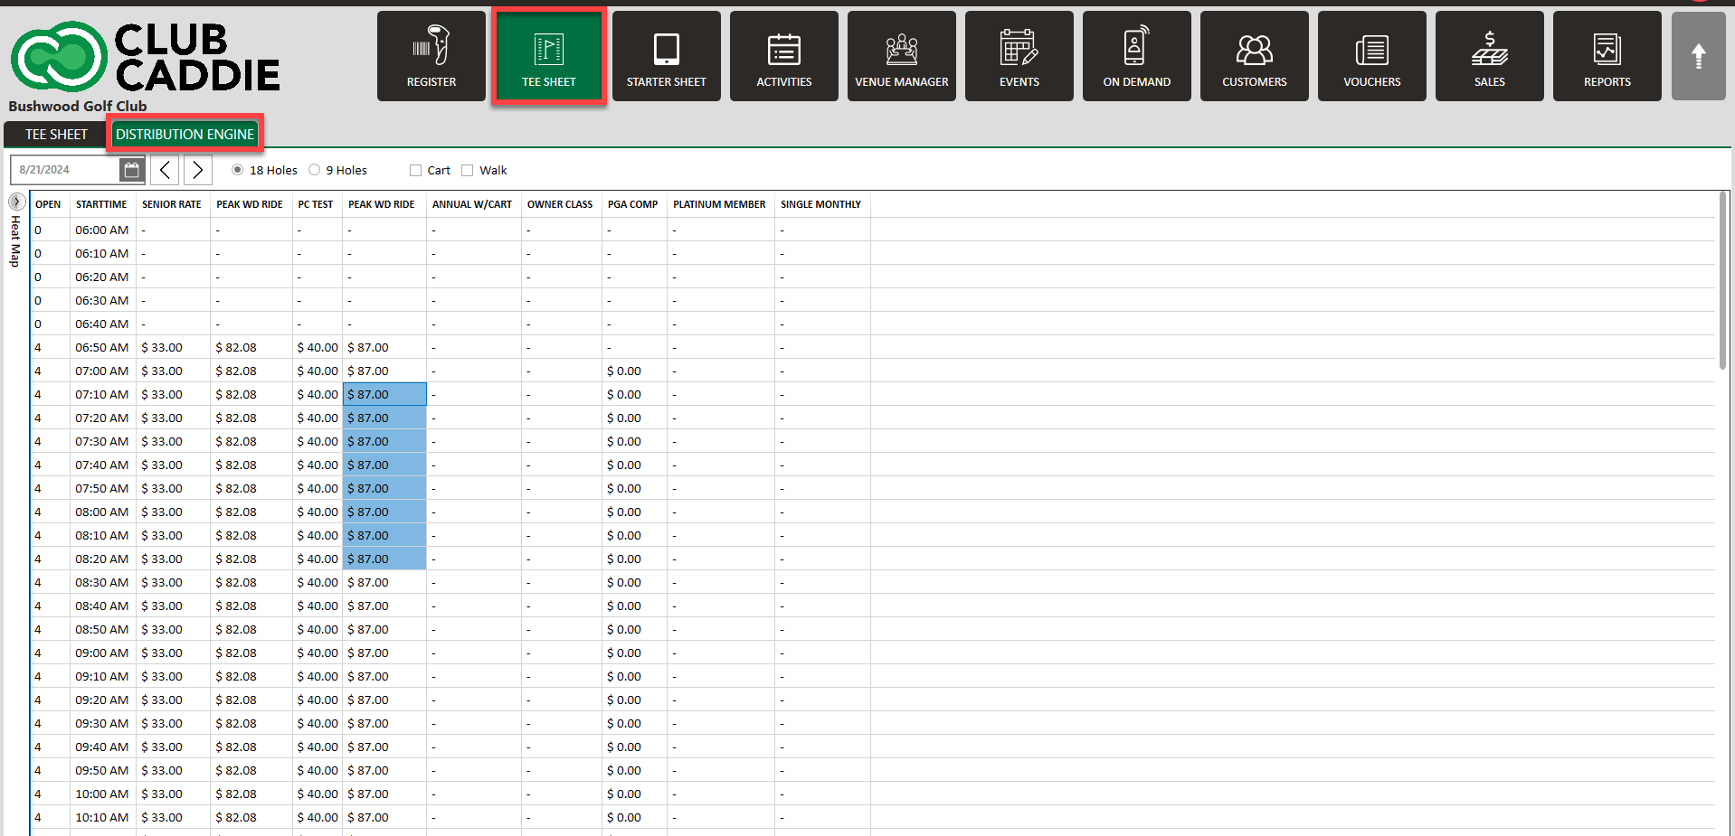Open the Venue Manager
The width and height of the screenshot is (1735, 836).
pyautogui.click(x=902, y=56)
